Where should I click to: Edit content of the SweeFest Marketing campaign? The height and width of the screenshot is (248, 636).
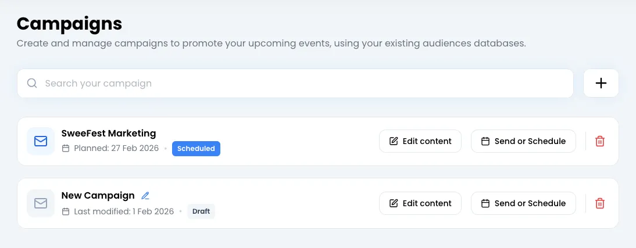coord(420,141)
